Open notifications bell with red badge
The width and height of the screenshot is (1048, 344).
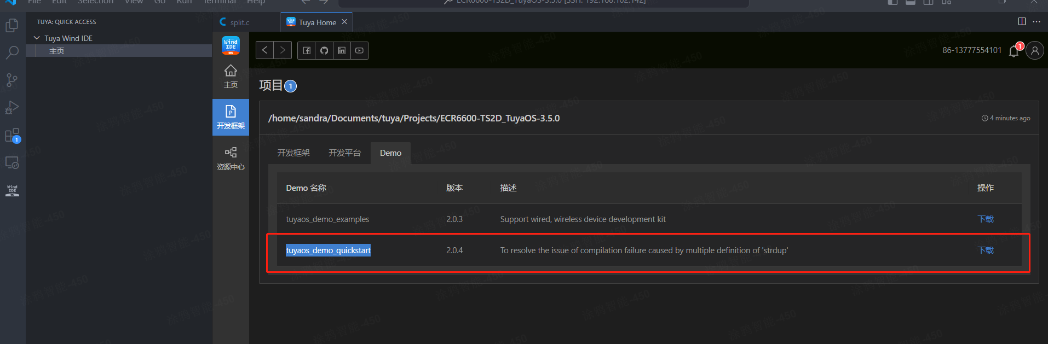(1015, 50)
